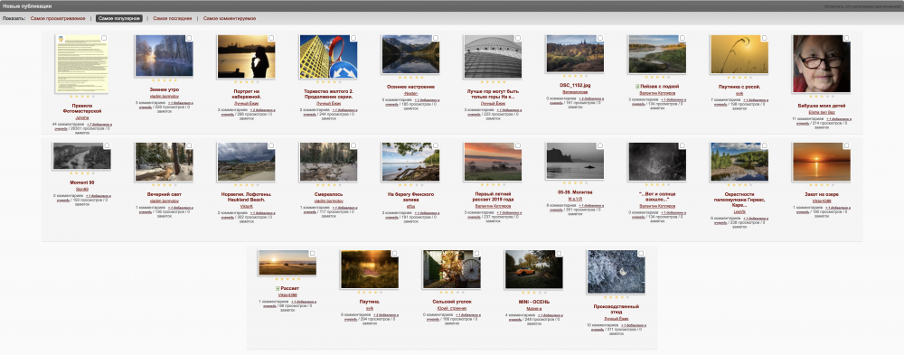Image resolution: width=904 pixels, height=355 pixels.
Task: Open the orange car MINI thumbnail
Action: pos(533,270)
